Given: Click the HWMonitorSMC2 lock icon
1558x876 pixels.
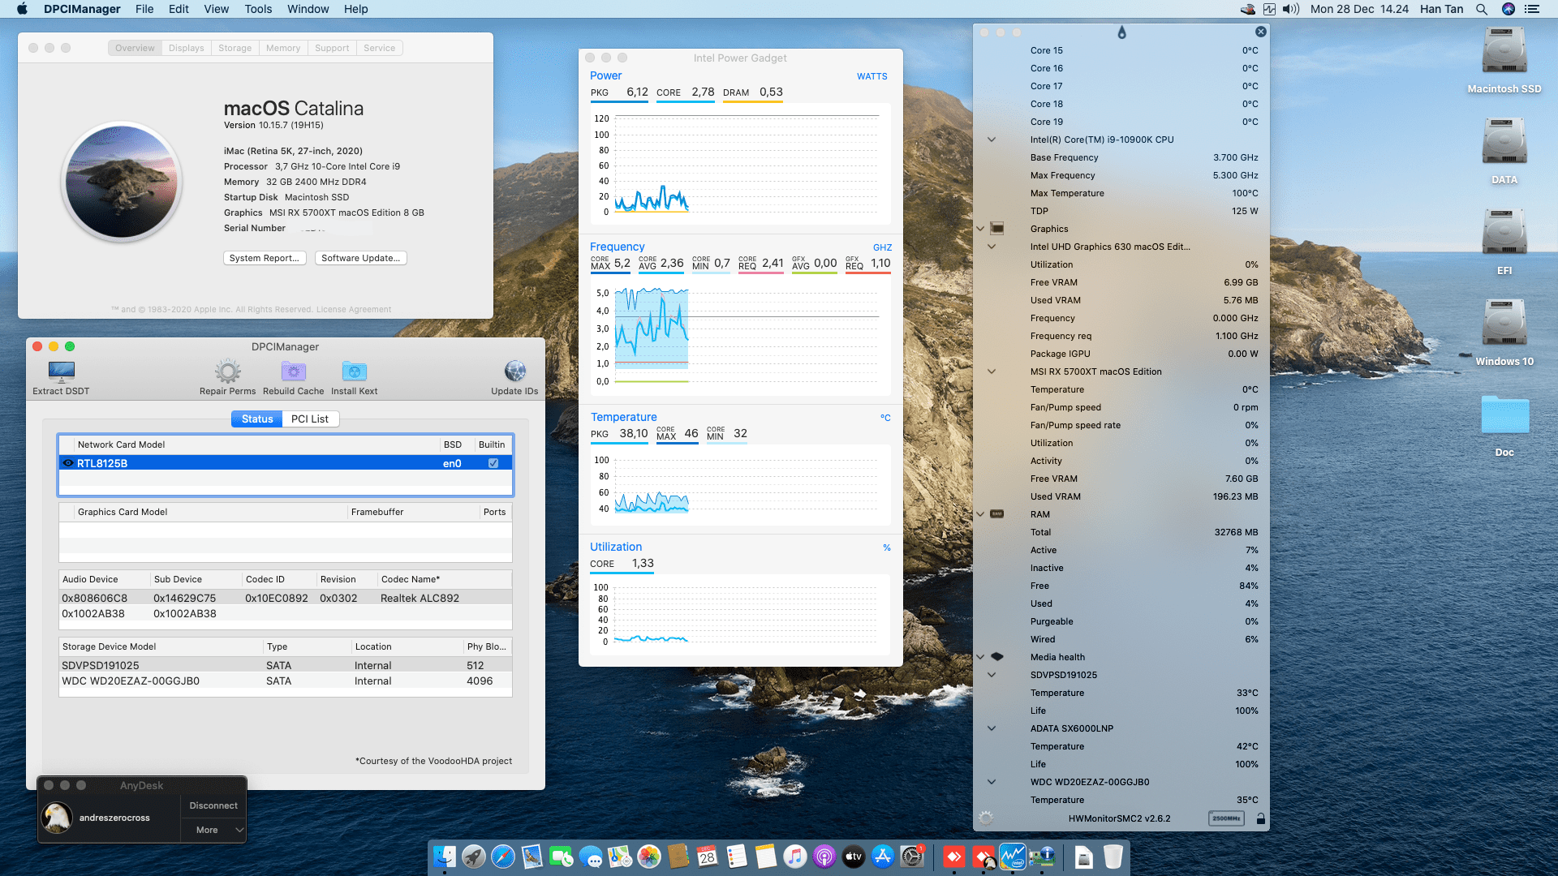Looking at the screenshot, I should 1260,818.
